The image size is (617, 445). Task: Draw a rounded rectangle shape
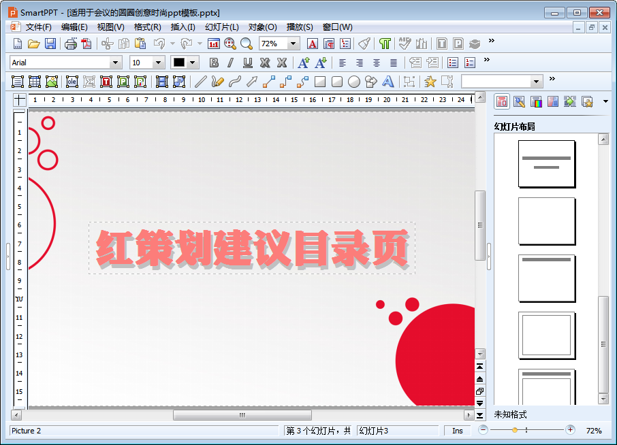point(337,82)
